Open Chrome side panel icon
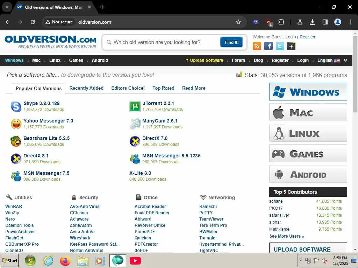 tap(325, 22)
